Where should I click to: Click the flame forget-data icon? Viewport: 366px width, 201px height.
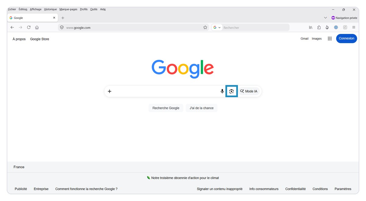327,27
